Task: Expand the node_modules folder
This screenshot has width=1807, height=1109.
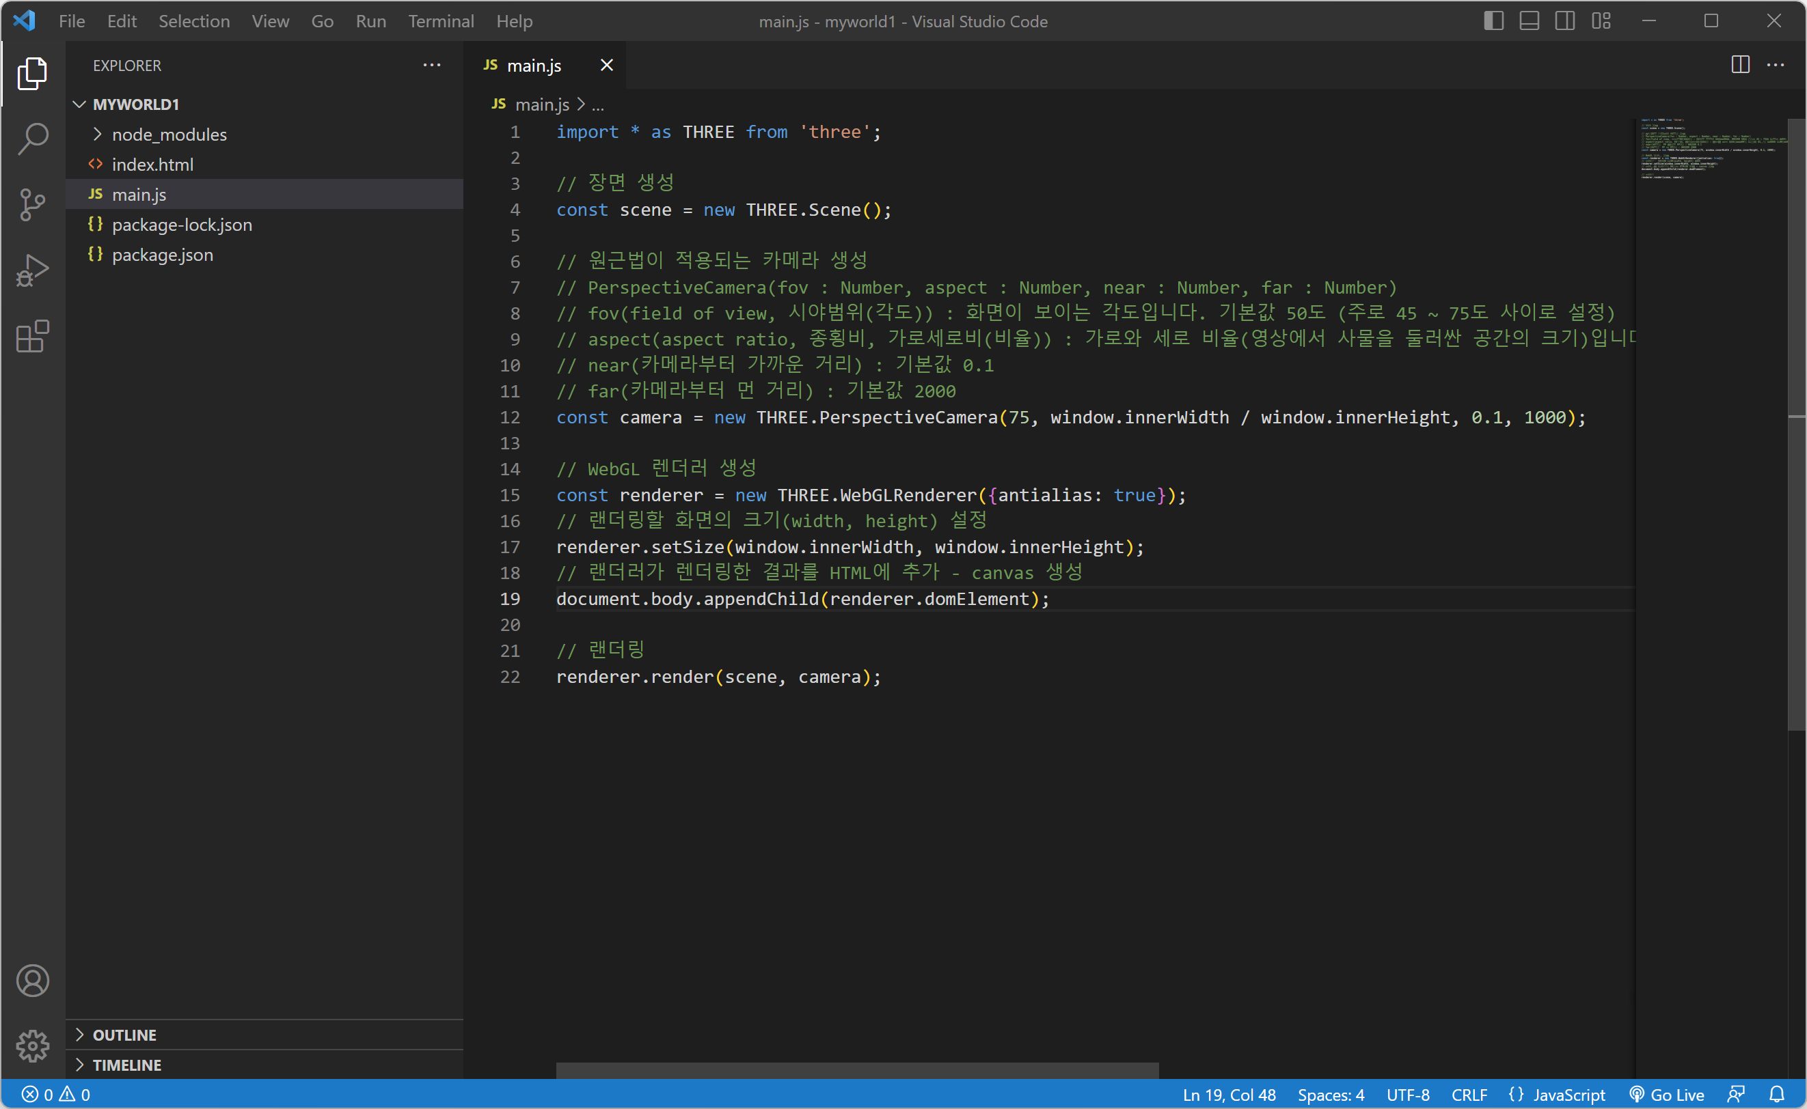Action: [x=169, y=135]
